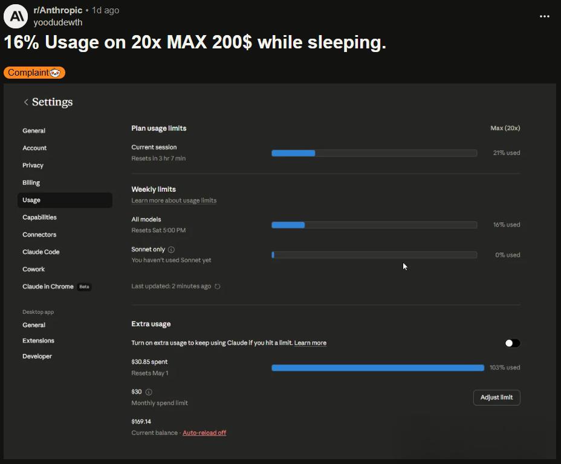Click the r/Anthropic subreddit avatar icon
The height and width of the screenshot is (464, 561).
[x=16, y=16]
